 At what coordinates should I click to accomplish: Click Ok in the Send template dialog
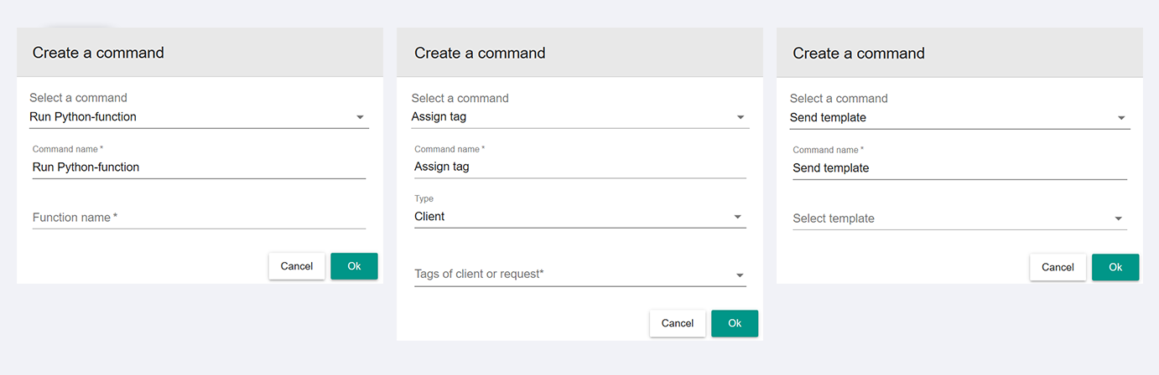[x=1115, y=267]
